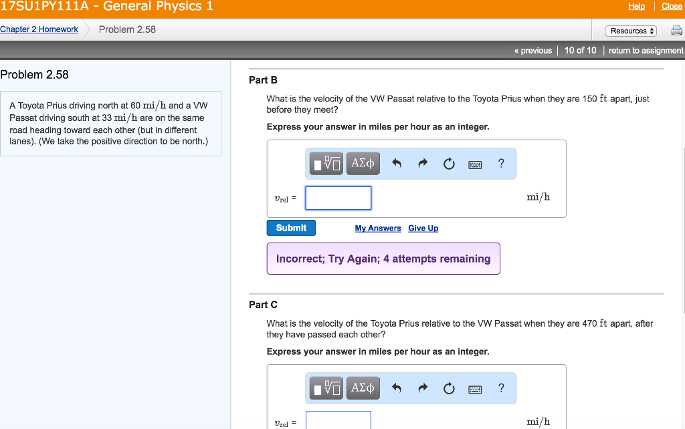Go to Chapter 2 Homework breadcrumb
The image size is (685, 429).
coord(39,29)
